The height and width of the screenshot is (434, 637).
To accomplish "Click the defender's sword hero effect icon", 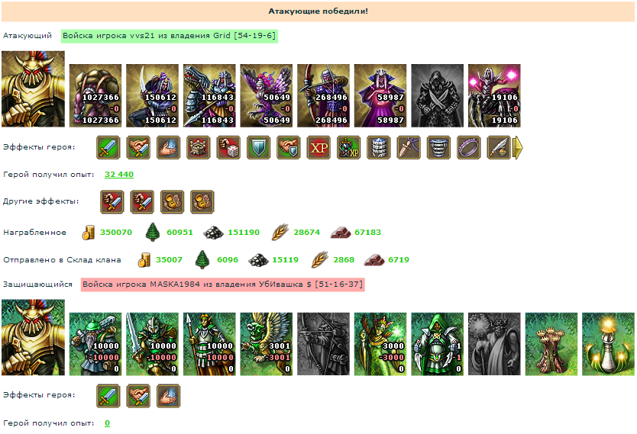I will (108, 396).
